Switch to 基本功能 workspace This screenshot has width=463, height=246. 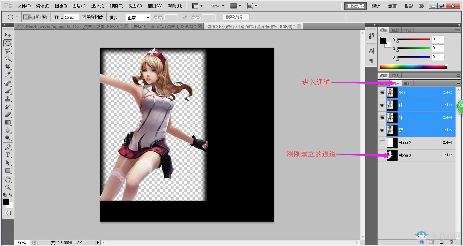click(x=356, y=6)
